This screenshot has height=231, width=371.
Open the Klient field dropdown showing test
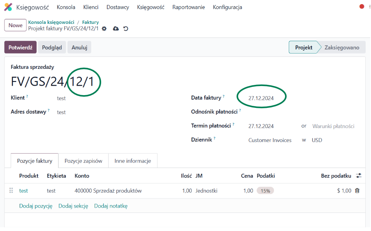[x=61, y=98]
